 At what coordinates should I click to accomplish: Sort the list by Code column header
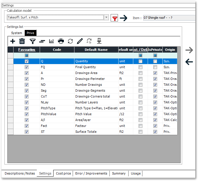pos(57,50)
